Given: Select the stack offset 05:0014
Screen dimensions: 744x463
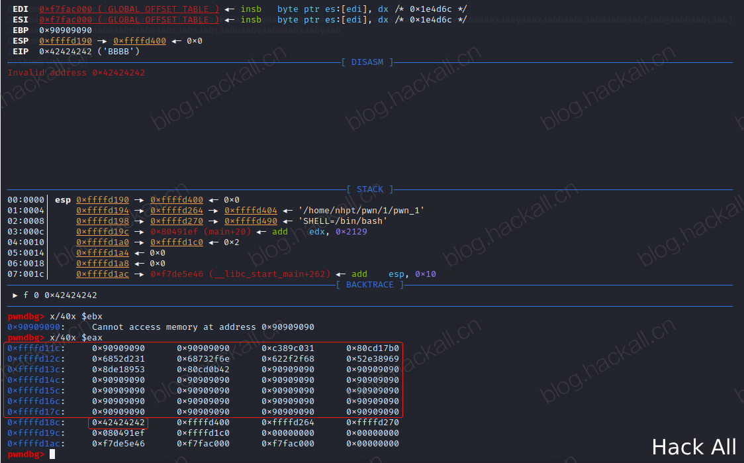Looking at the screenshot, I should [26, 252].
